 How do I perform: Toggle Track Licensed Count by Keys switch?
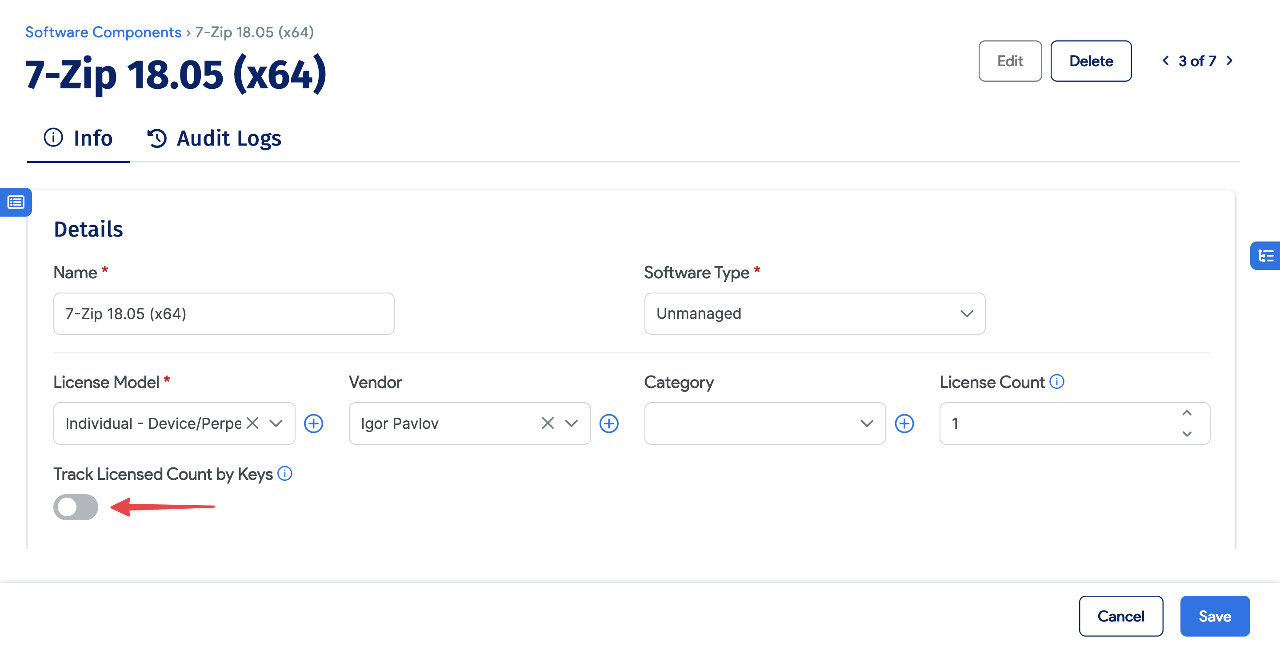(76, 507)
